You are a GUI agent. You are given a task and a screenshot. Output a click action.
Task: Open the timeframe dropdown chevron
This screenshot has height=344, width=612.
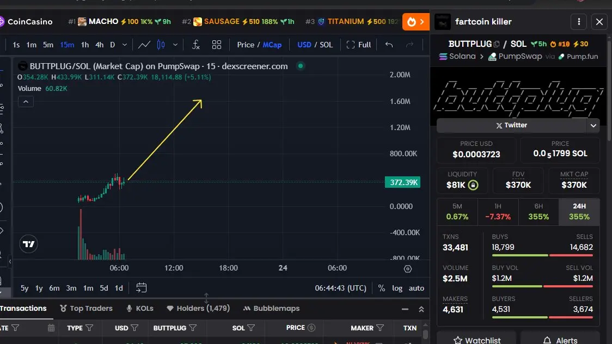[125, 45]
